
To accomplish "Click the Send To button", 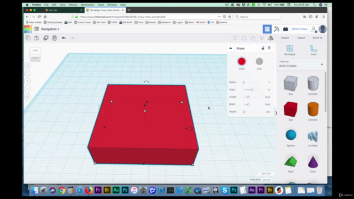I will [317, 38].
